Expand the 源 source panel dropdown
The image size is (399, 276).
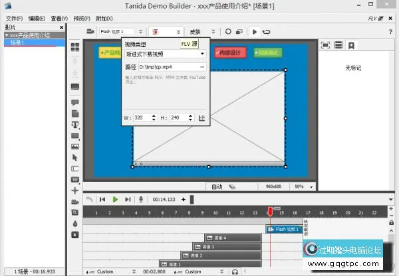point(178,31)
